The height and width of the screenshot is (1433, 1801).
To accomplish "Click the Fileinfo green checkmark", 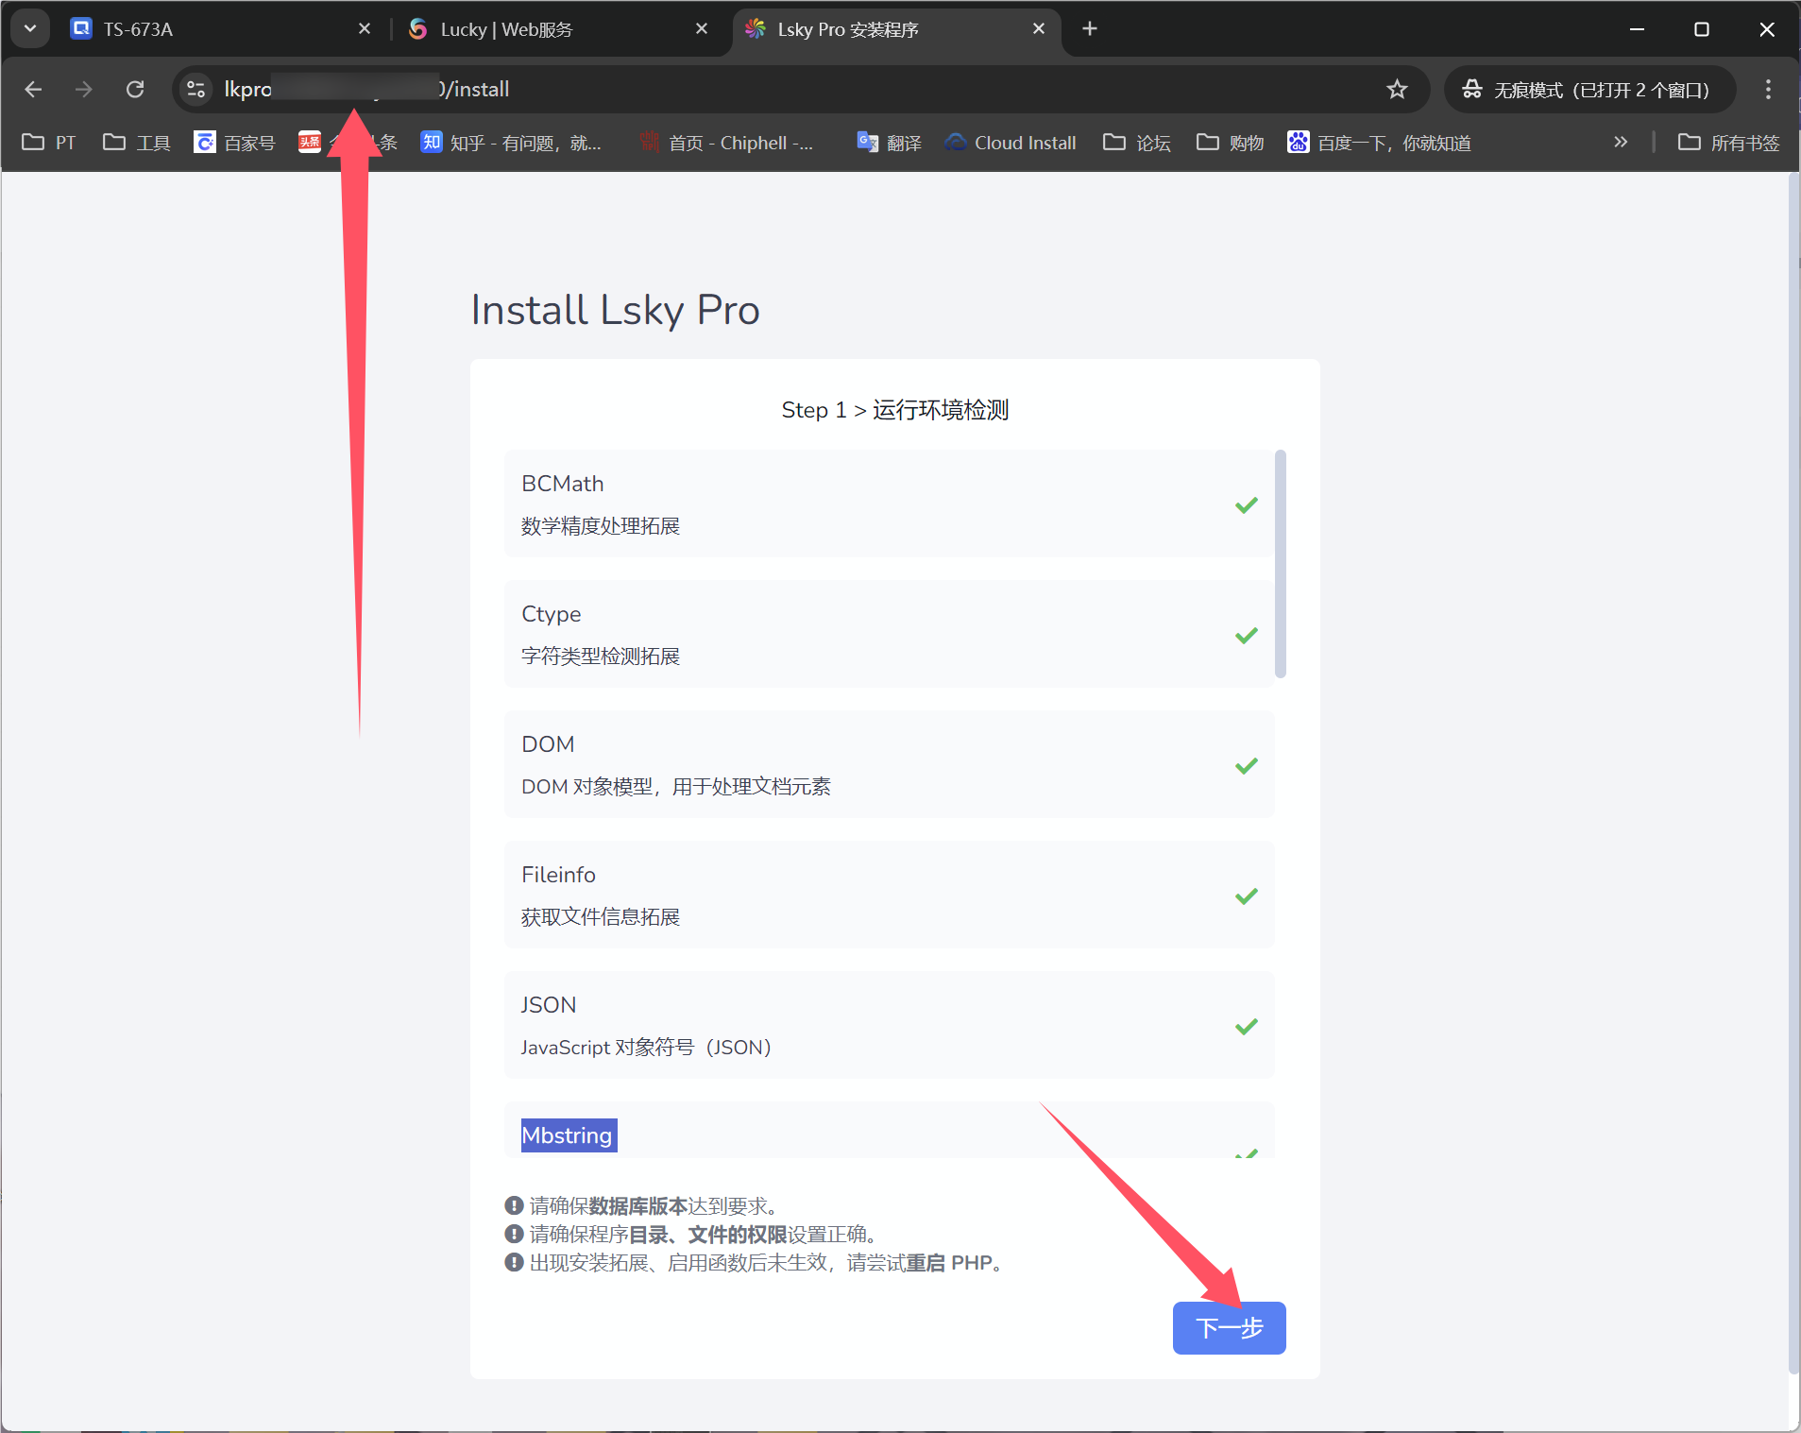I will point(1247,896).
